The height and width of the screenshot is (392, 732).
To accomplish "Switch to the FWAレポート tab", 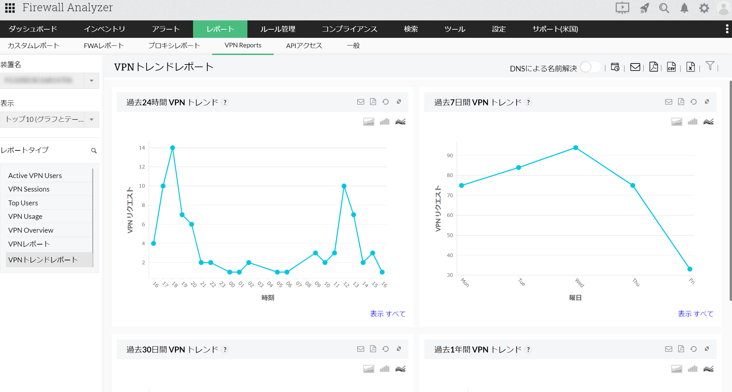I will click(x=104, y=46).
